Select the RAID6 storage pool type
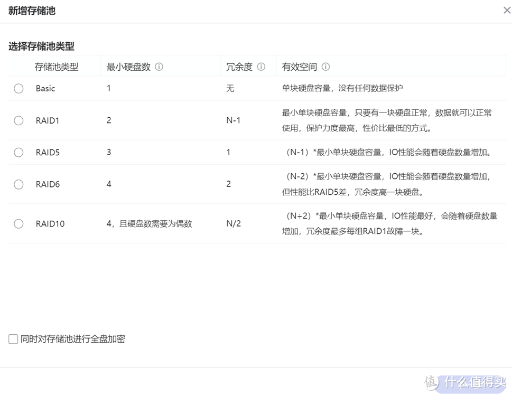Screen dimensions: 512x396 coord(18,184)
